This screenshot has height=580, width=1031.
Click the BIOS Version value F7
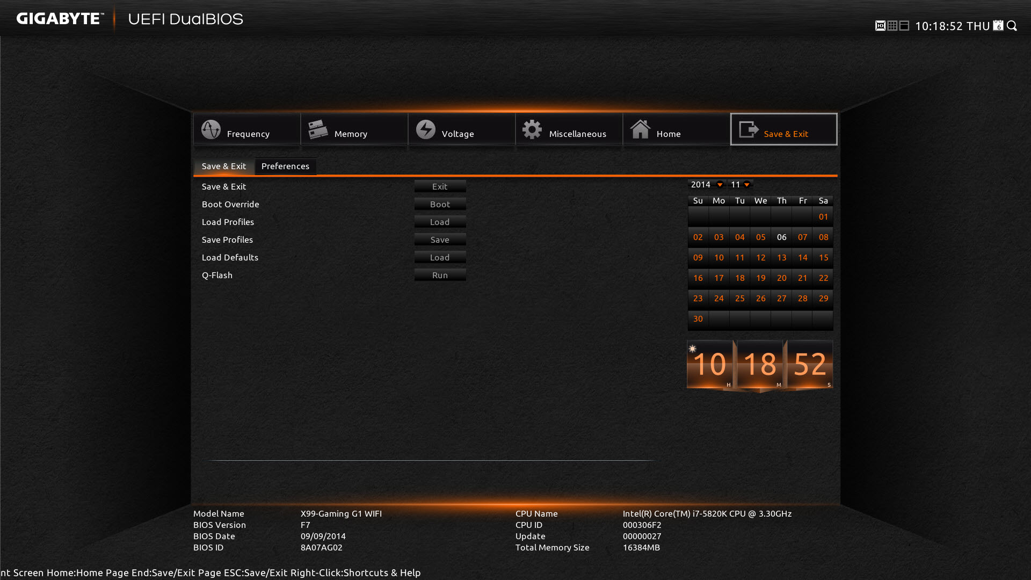[305, 525]
